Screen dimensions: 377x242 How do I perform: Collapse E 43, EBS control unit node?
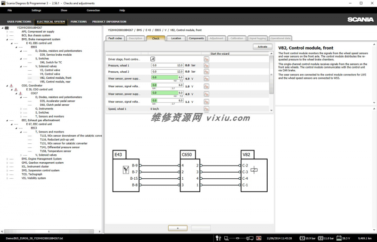point(12,43)
